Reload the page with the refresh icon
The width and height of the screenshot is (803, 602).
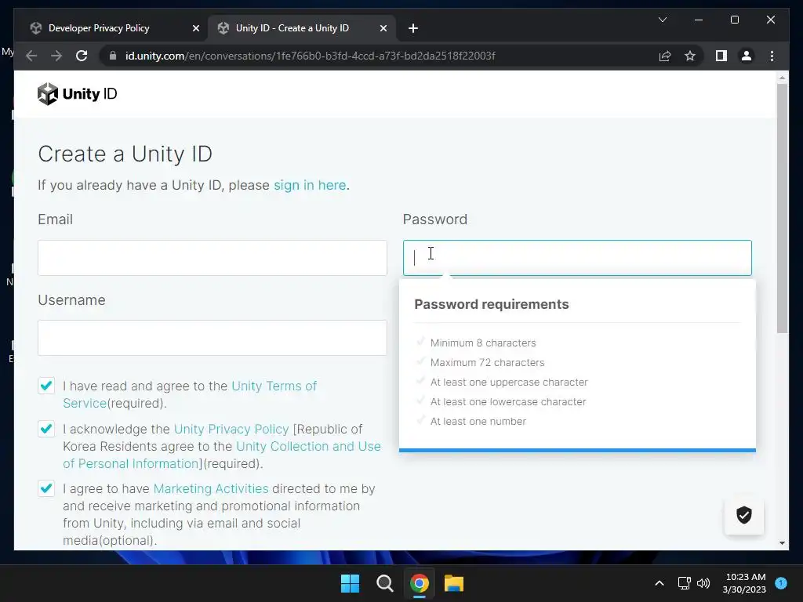82,56
